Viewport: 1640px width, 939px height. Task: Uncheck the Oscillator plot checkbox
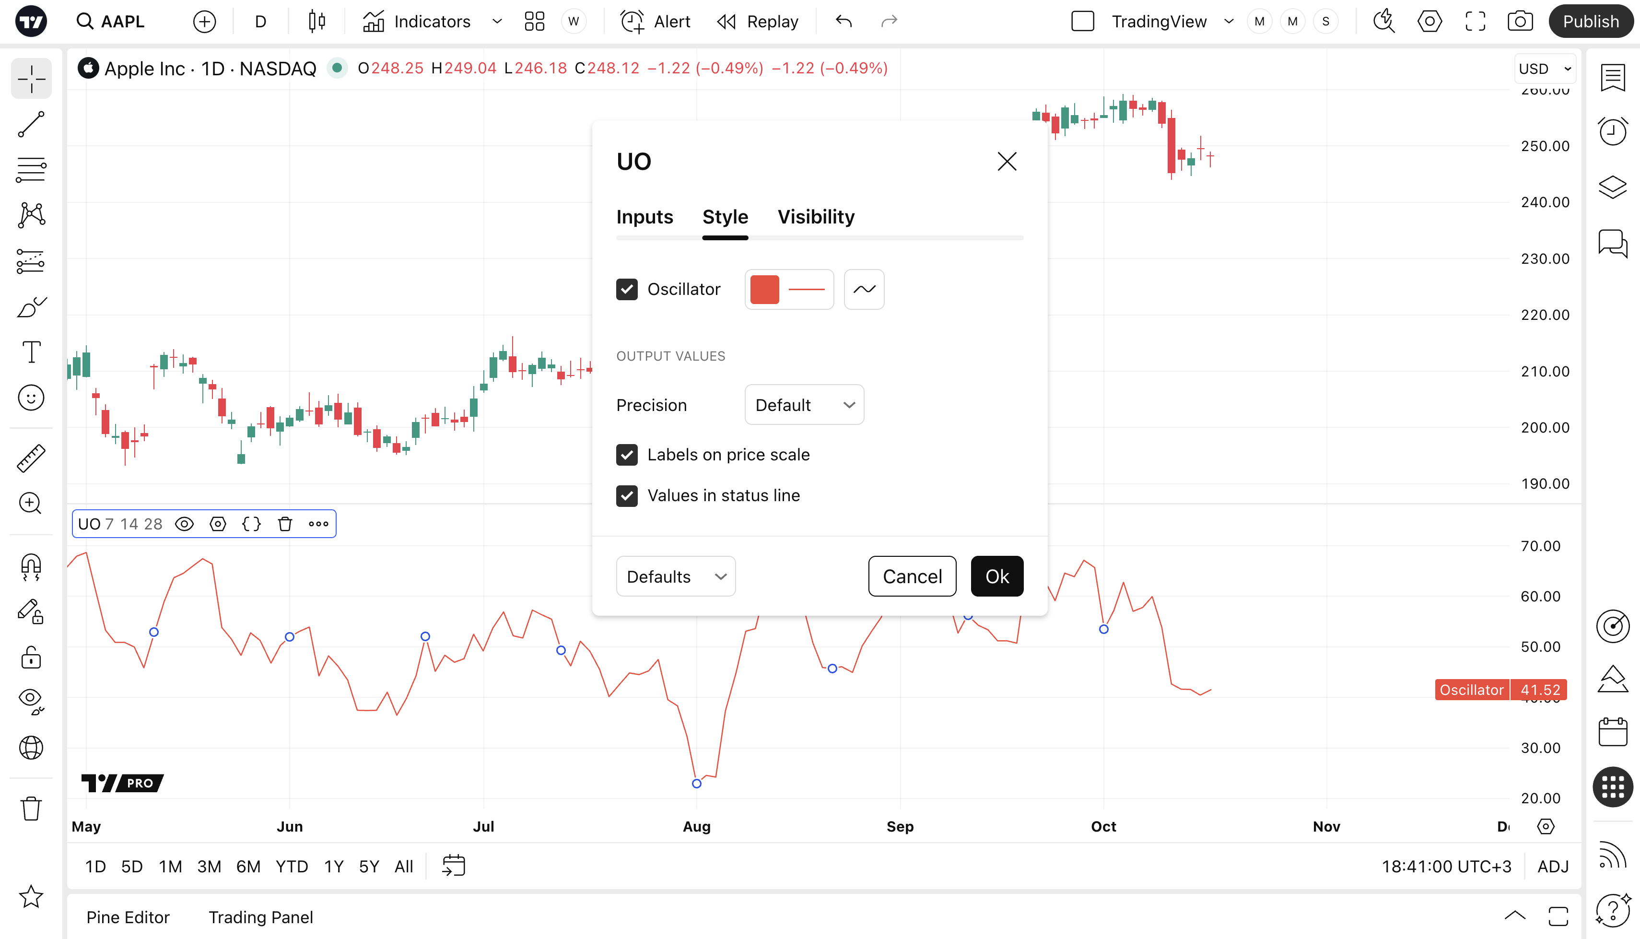(x=627, y=290)
